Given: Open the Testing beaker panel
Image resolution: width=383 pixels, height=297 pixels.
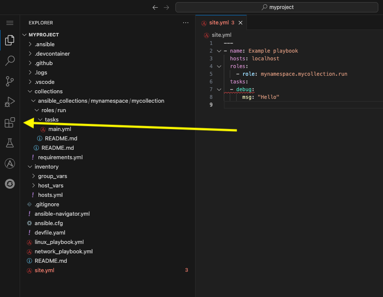Looking at the screenshot, I should (9, 143).
